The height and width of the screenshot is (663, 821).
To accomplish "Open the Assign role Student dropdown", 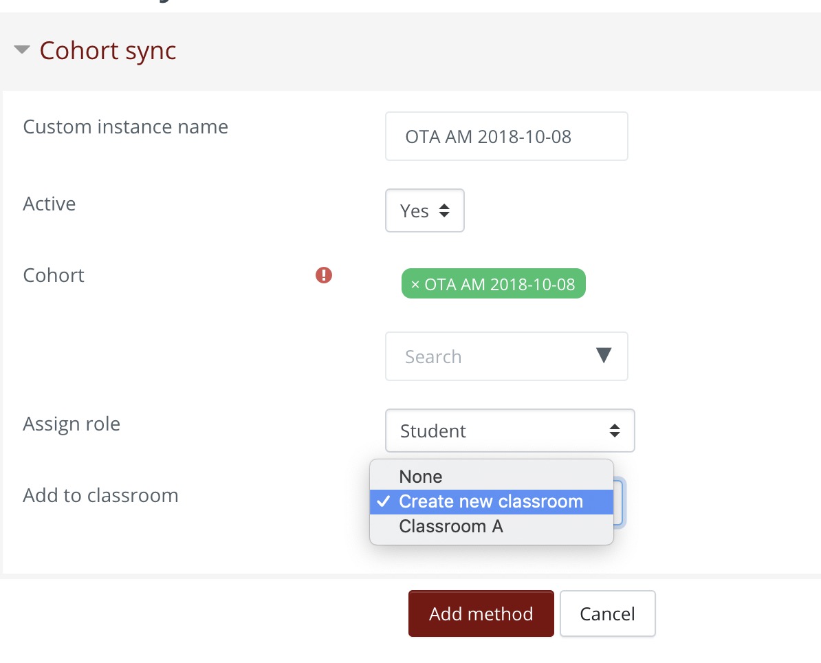I will 510,431.
